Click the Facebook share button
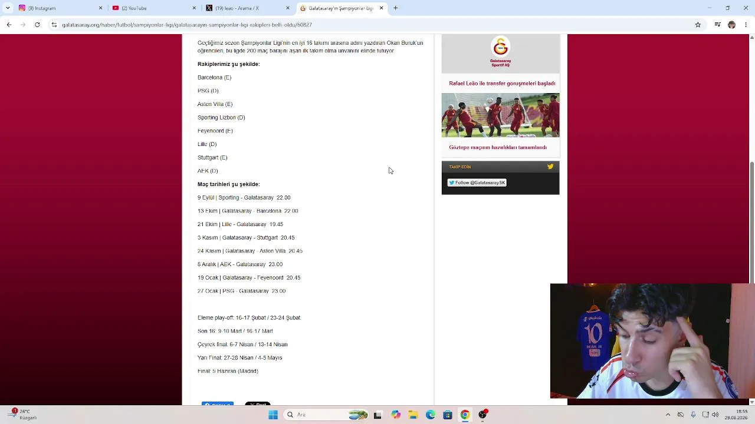The image size is (755, 424). (x=218, y=403)
